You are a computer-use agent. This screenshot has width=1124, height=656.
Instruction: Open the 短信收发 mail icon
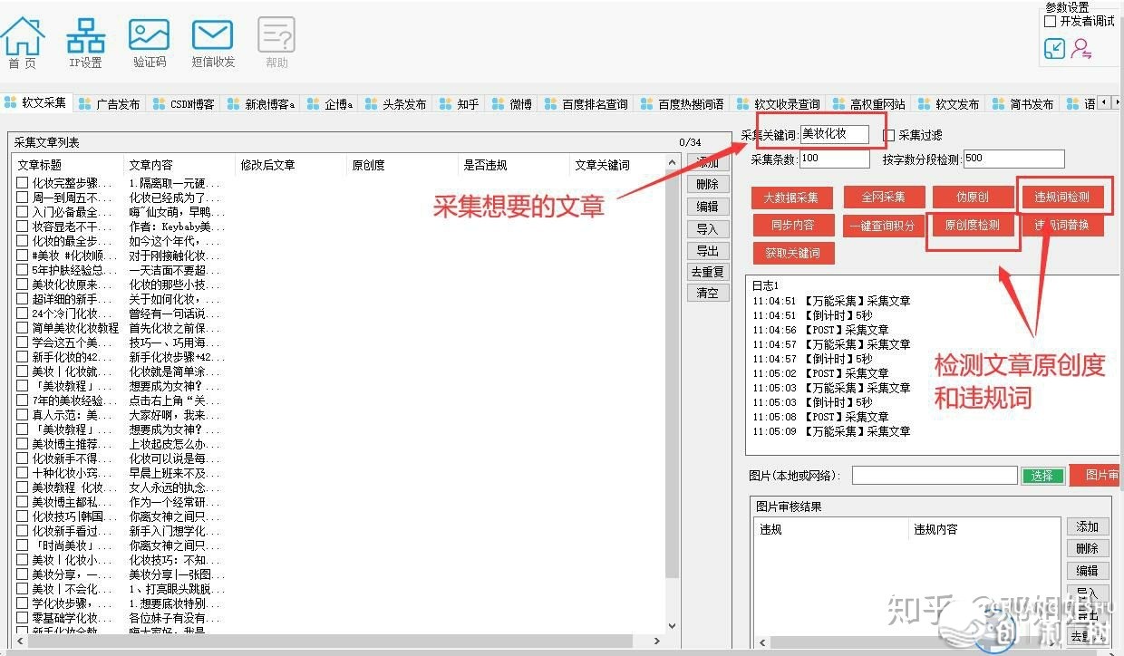(213, 42)
